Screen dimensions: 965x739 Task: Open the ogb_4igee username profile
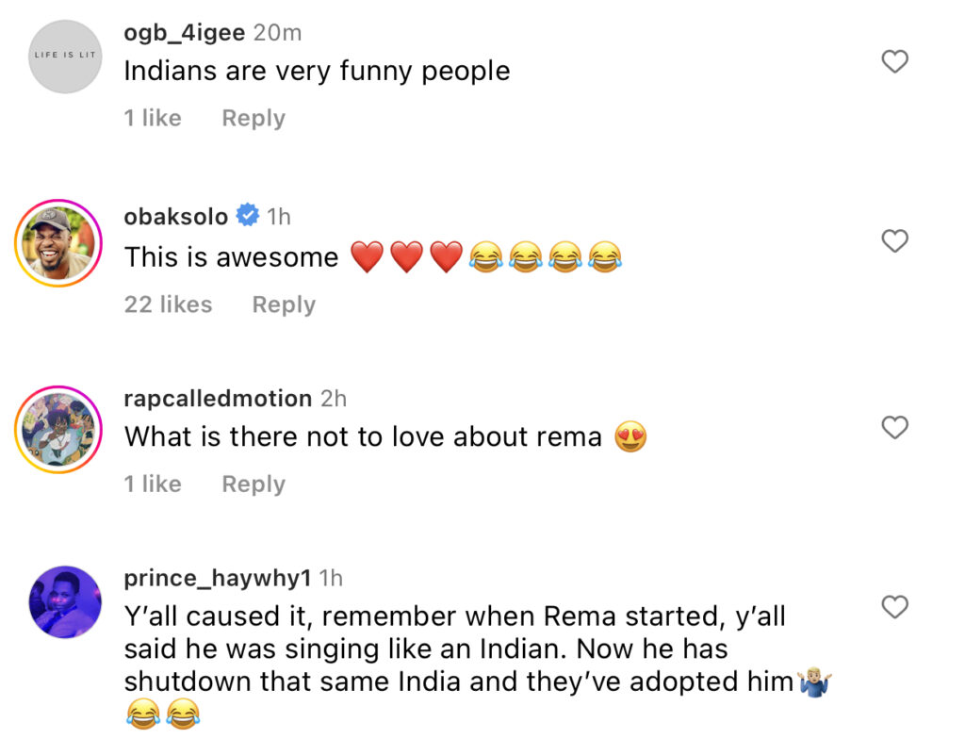(x=184, y=33)
